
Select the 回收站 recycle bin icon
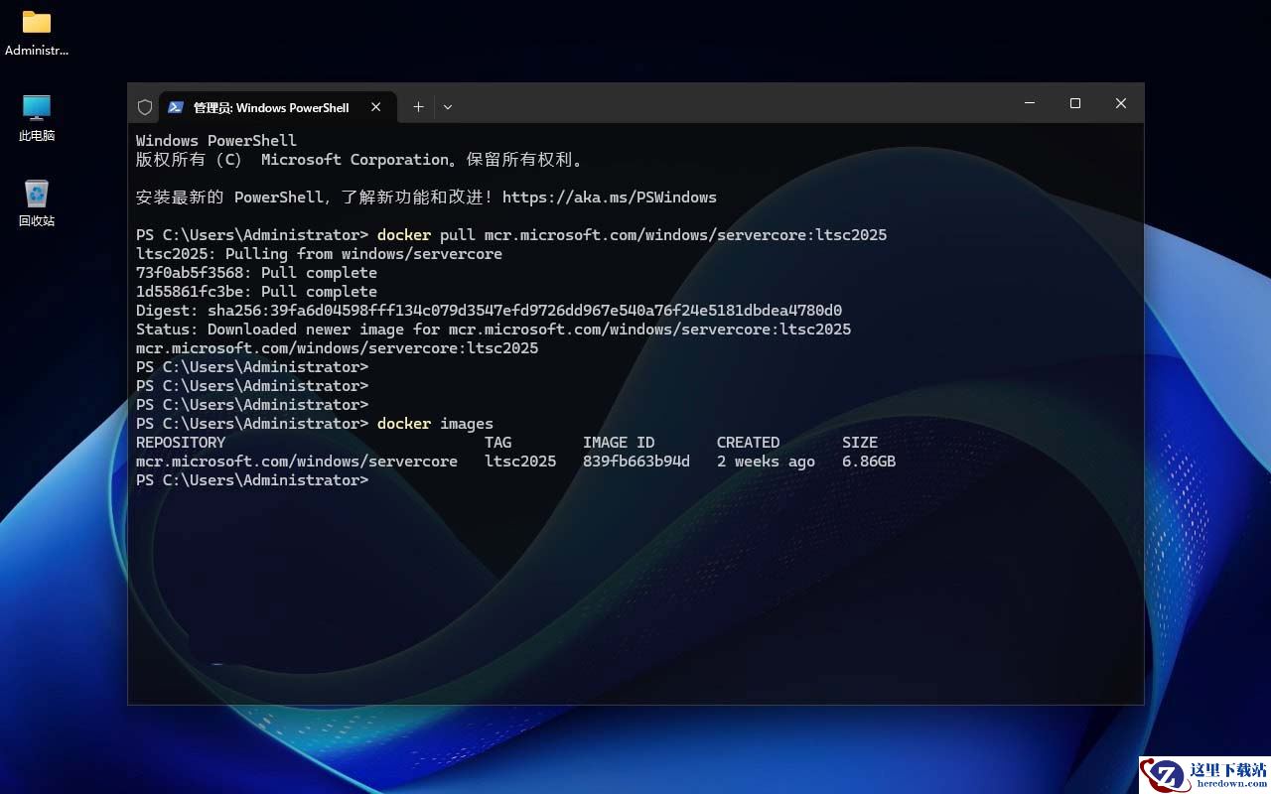pos(37,203)
